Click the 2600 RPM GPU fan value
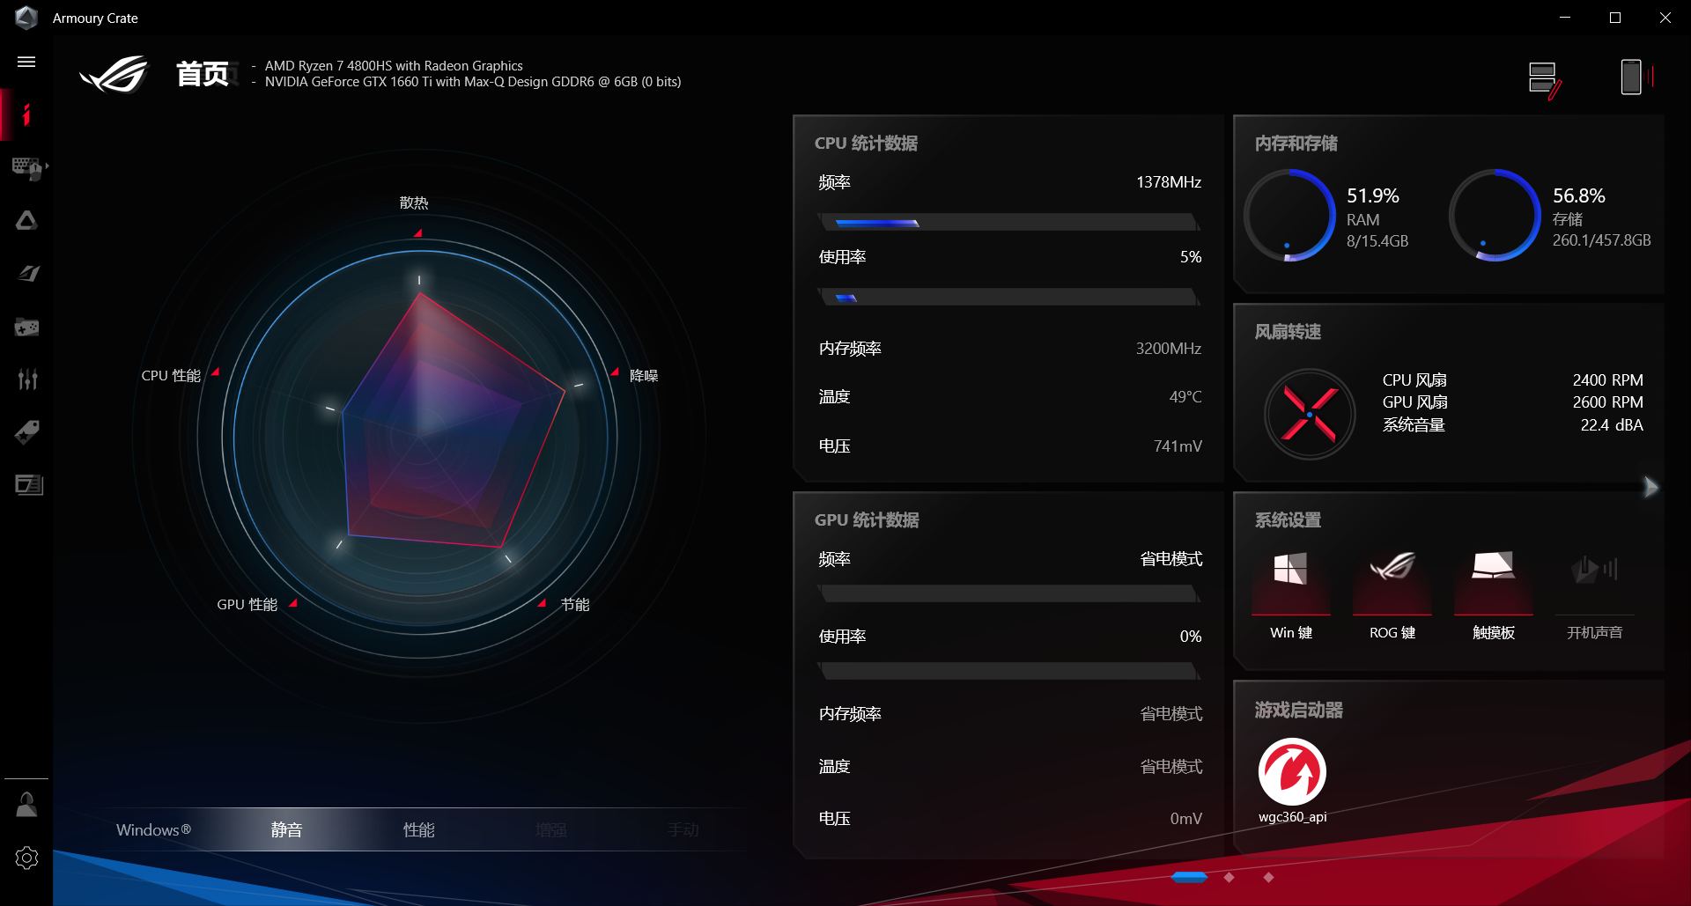Screen dimensions: 1691x906 pos(1608,402)
